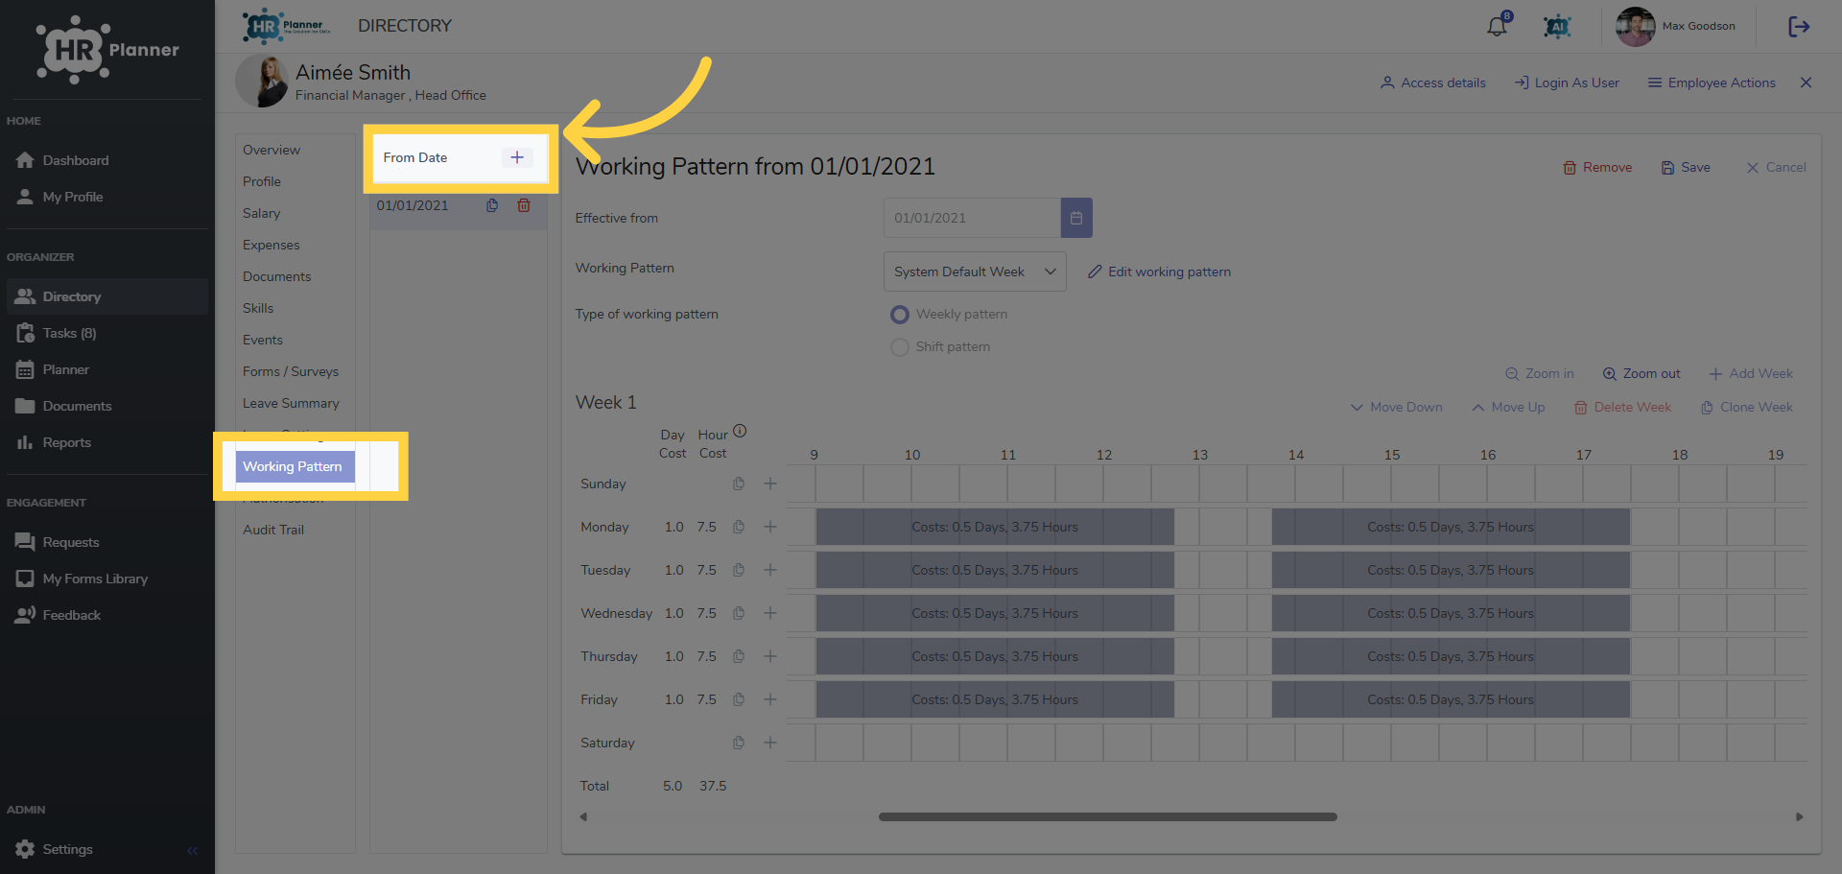
Task: Open Reports in sidebar
Action: 66,442
